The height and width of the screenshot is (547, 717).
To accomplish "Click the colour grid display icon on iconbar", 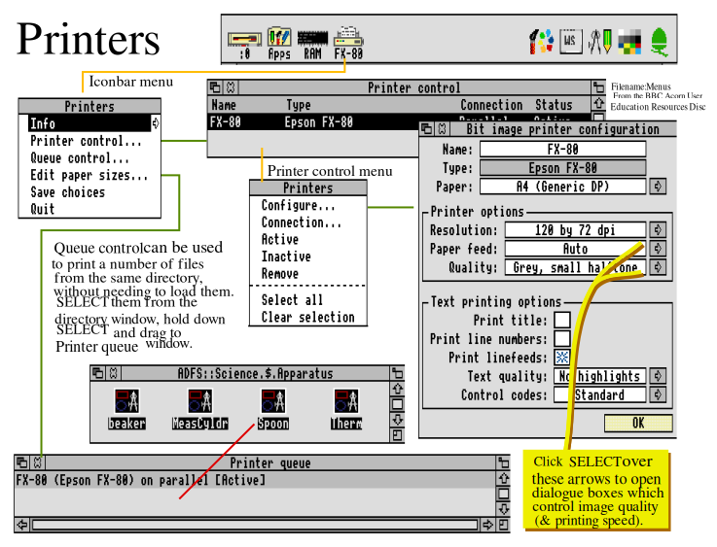I will pos(629,42).
